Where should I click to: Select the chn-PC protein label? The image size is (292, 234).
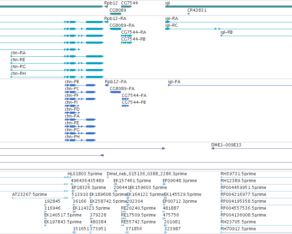click(72, 89)
